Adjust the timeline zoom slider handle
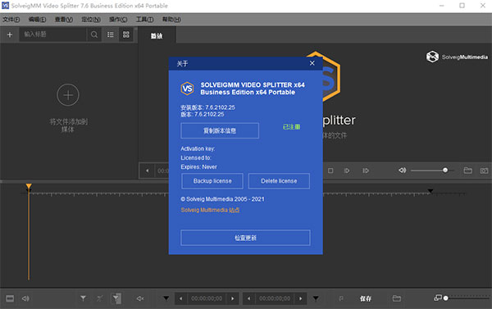Image resolution: width=492 pixels, height=309 pixels. pyautogui.click(x=445, y=298)
